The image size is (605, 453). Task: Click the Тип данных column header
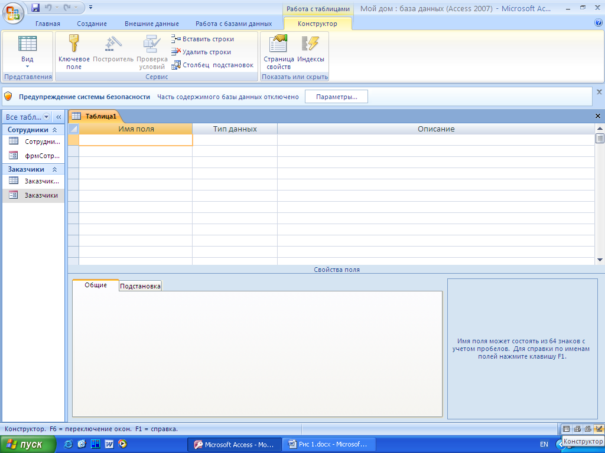235,129
